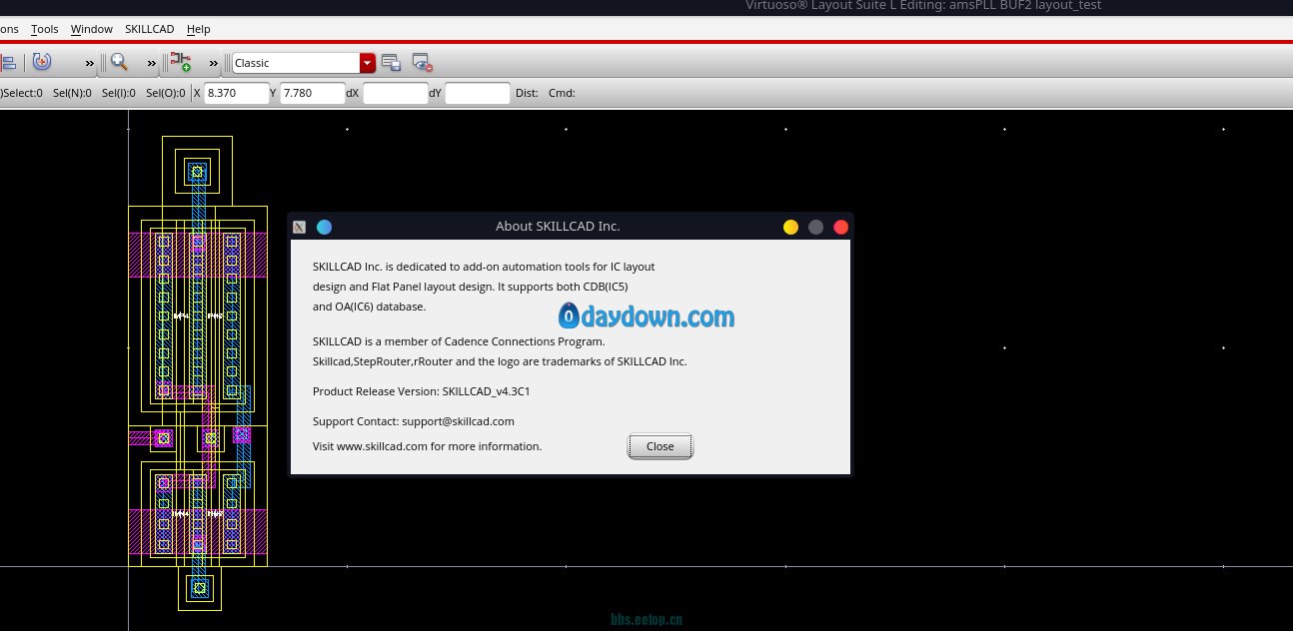Click the Cmd: status label
Screen dimensions: 1293x631
point(562,93)
